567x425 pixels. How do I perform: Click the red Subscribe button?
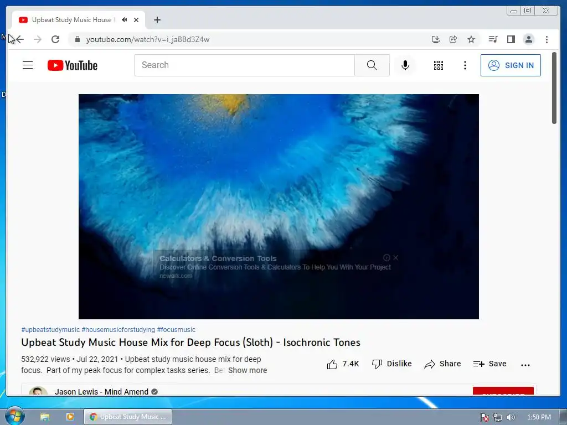[503, 392]
